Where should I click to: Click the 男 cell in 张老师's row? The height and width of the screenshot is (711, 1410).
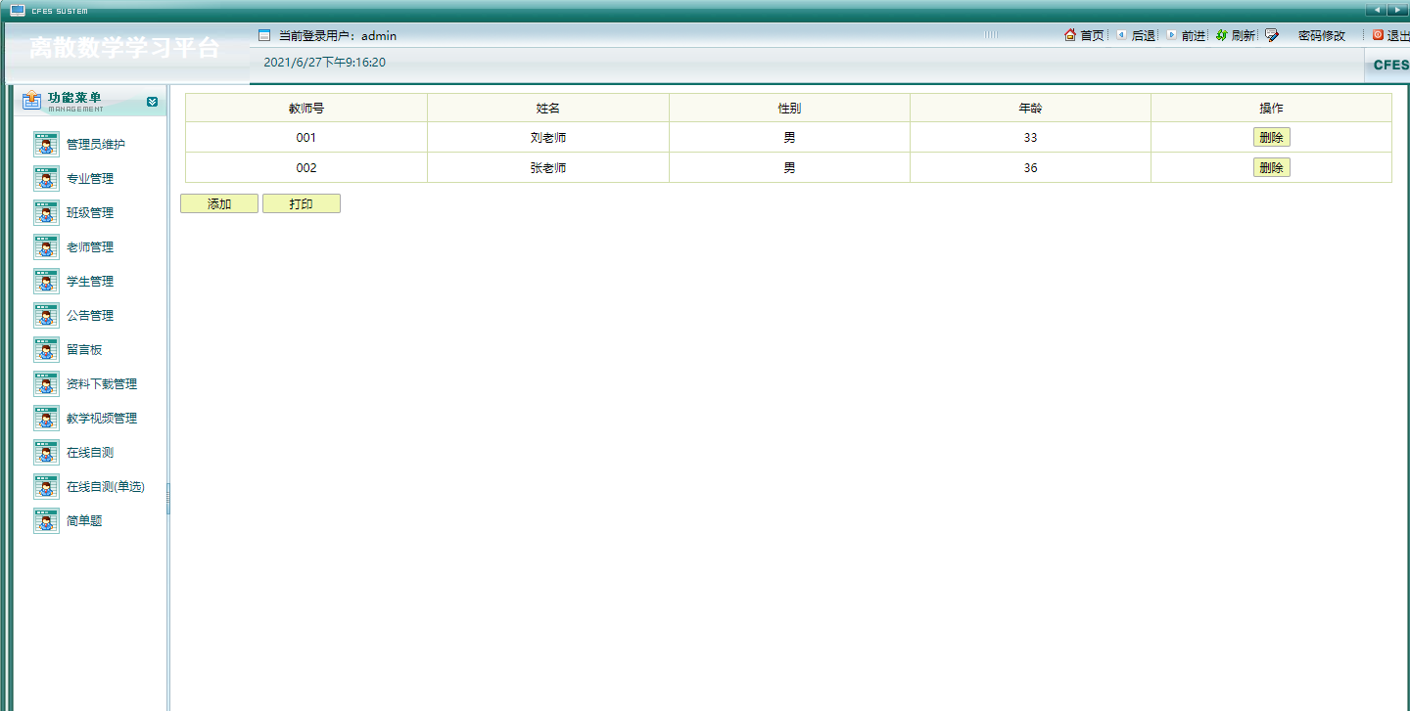(x=789, y=168)
